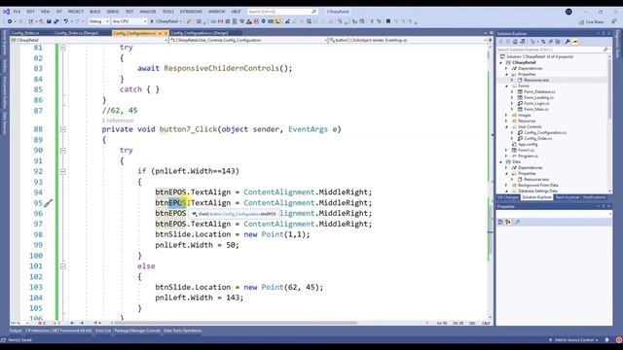Collapse the if block at line 92
This screenshot has height=350, width=623.
[x=62, y=171]
